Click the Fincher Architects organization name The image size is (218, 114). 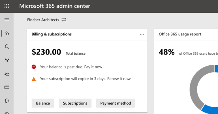point(43,20)
